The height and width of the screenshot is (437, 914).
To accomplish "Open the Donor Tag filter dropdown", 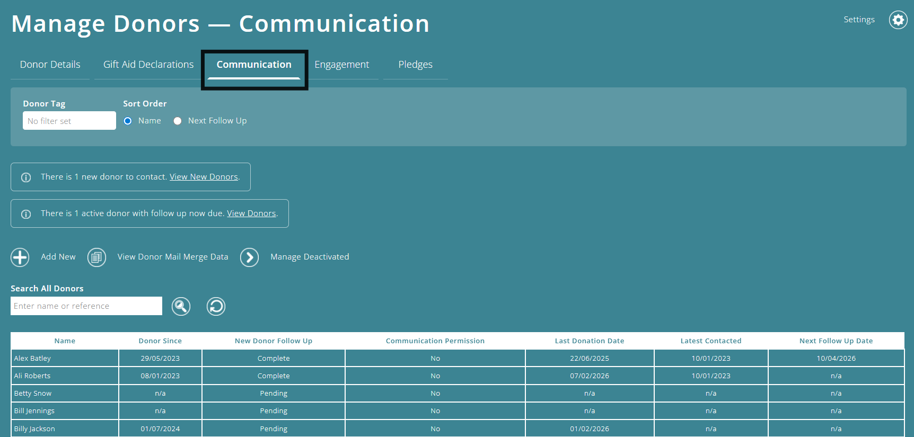I will [x=69, y=120].
